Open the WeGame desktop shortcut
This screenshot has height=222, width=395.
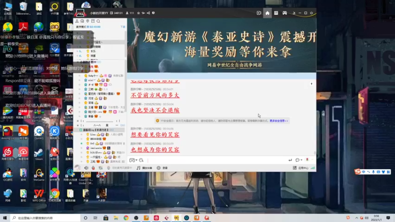(39, 175)
